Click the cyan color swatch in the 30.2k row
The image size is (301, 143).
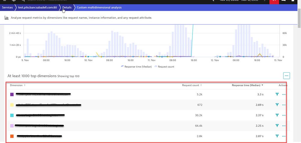(12, 115)
